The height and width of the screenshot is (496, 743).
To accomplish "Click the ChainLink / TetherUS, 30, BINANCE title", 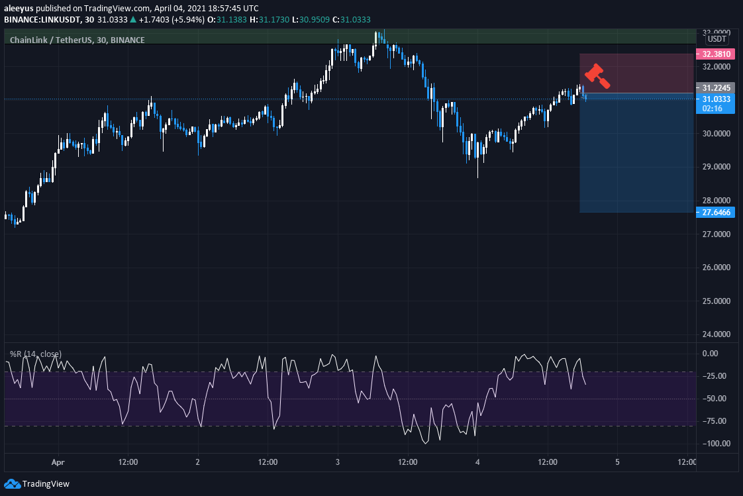I will click(77, 40).
